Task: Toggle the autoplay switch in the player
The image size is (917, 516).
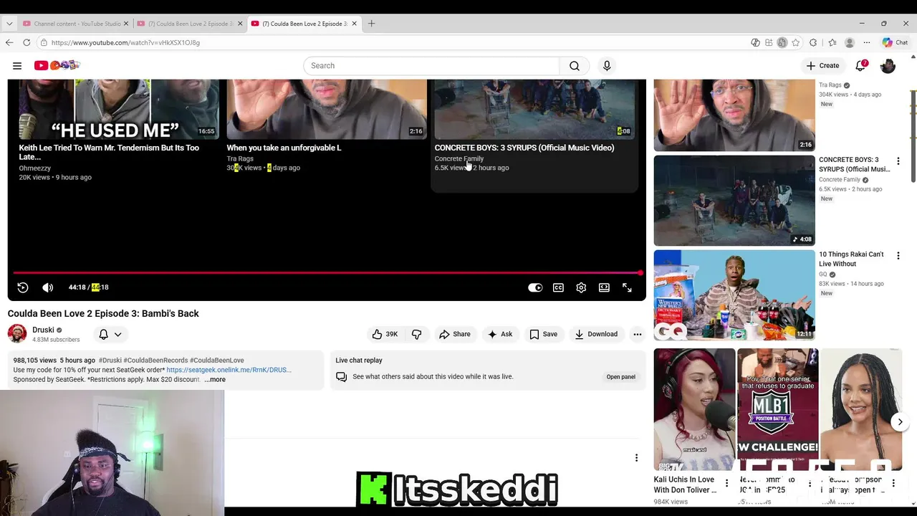Action: coord(535,287)
